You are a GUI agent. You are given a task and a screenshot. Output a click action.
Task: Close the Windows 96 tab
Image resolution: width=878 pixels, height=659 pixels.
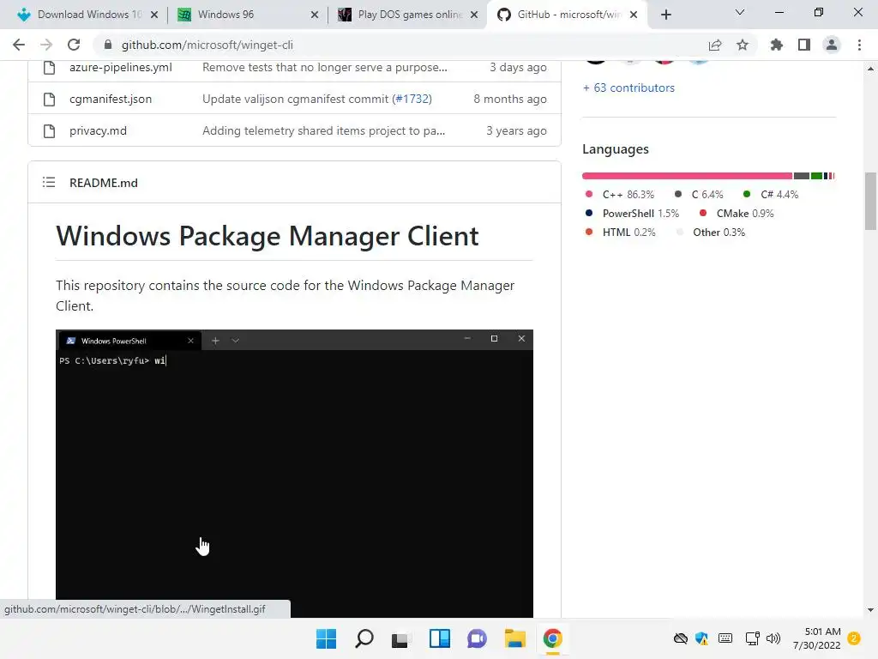tap(315, 15)
